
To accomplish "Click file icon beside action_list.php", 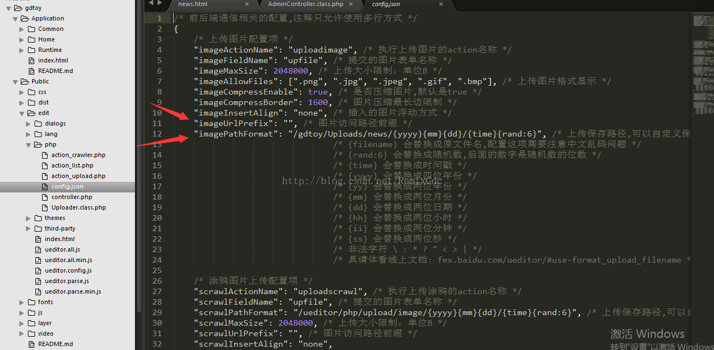I will [x=45, y=165].
